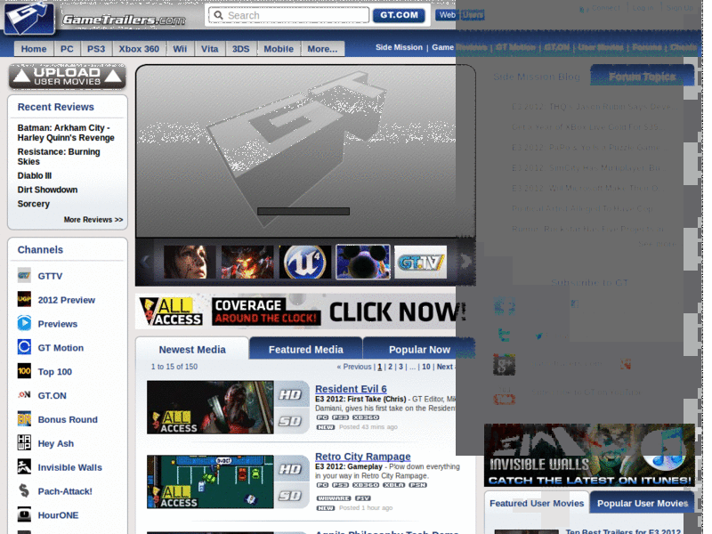Screen dimensions: 712x534
Task: Open the PC navigation tab
Action: click(x=67, y=49)
